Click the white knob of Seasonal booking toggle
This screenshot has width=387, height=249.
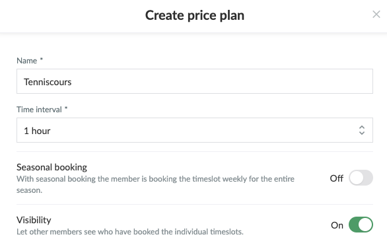357,178
